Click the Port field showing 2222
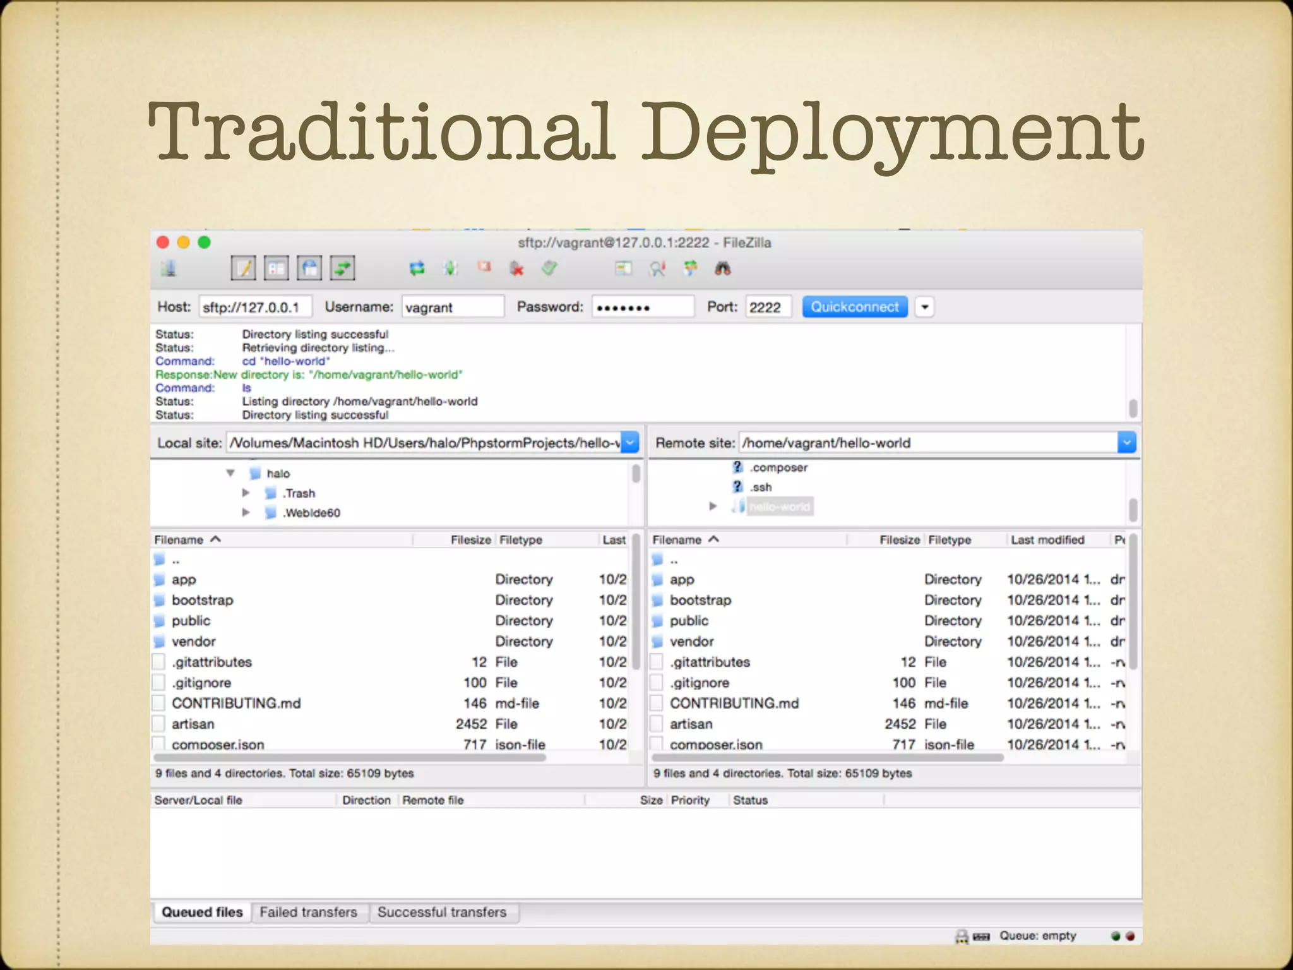This screenshot has width=1293, height=970. [768, 307]
